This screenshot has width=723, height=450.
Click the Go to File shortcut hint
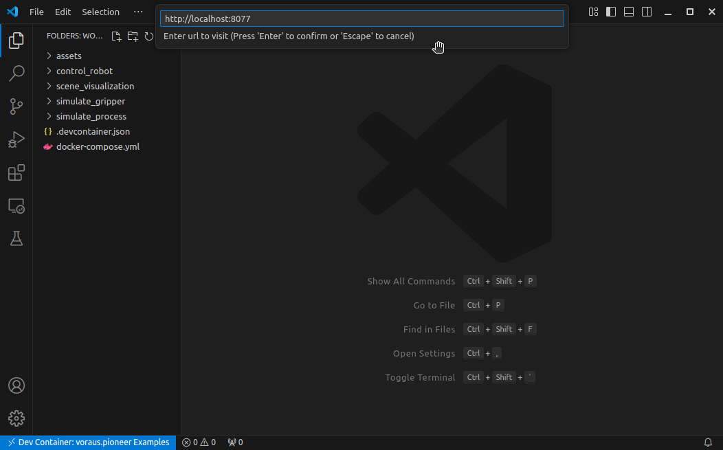[x=459, y=305]
